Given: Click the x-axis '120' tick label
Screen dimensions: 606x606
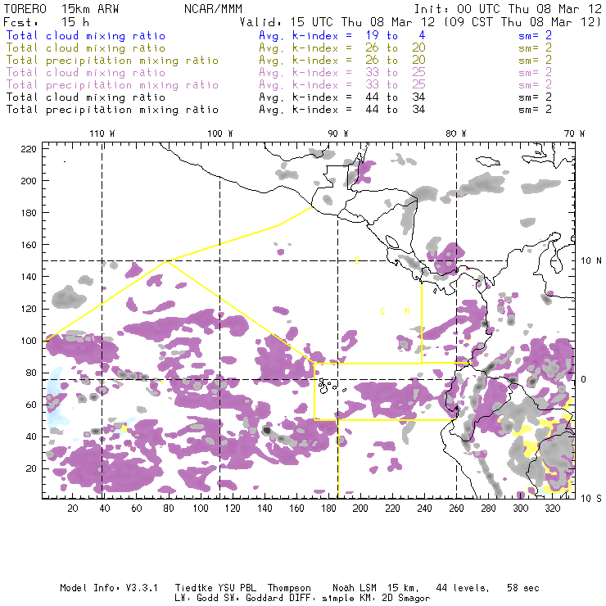Looking at the screenshot, I should click(x=233, y=509).
